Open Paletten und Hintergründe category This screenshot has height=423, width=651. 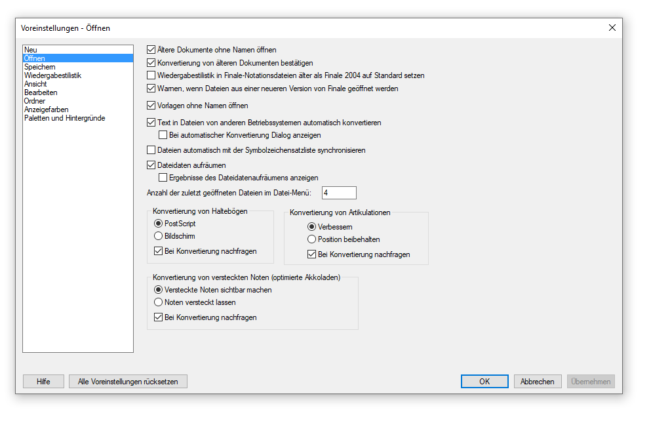78,118
